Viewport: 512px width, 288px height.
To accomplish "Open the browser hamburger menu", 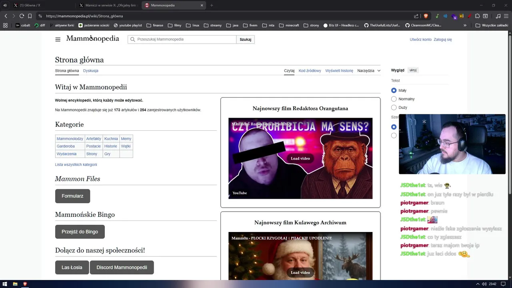I will (506, 16).
